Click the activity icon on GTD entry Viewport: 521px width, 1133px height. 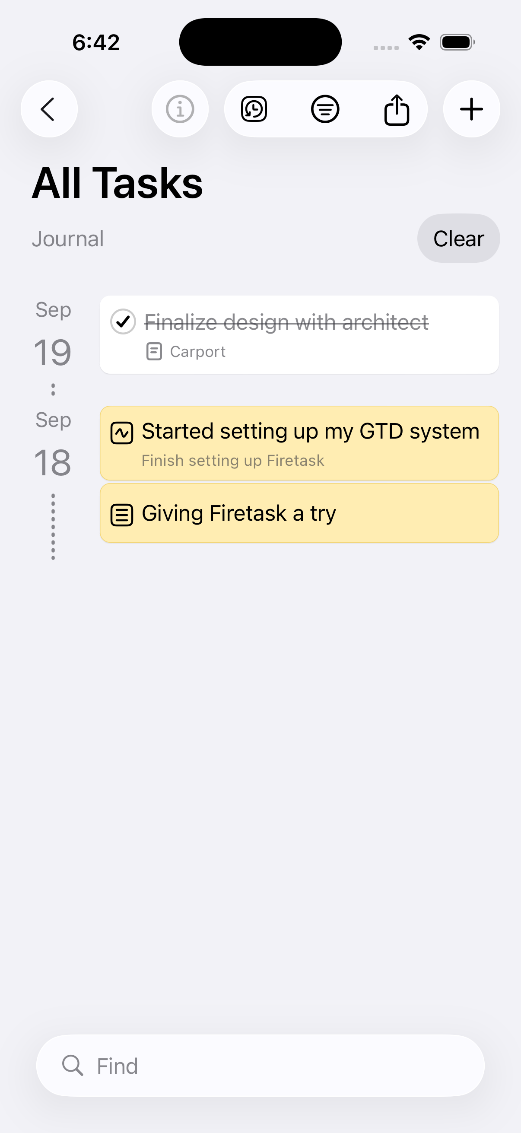coord(122,433)
